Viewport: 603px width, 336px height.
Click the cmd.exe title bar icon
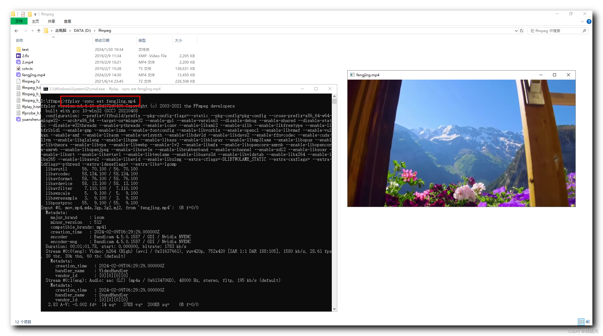[x=45, y=89]
